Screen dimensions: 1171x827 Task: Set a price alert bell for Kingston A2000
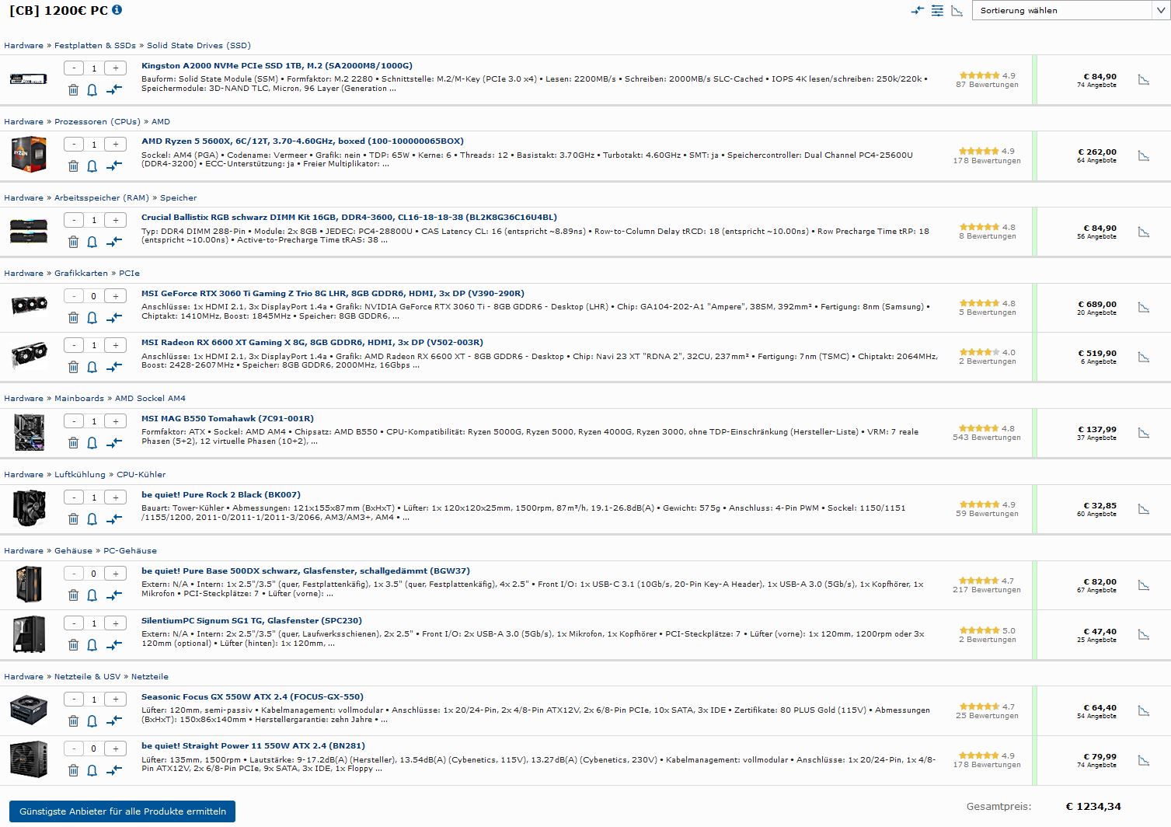point(92,90)
